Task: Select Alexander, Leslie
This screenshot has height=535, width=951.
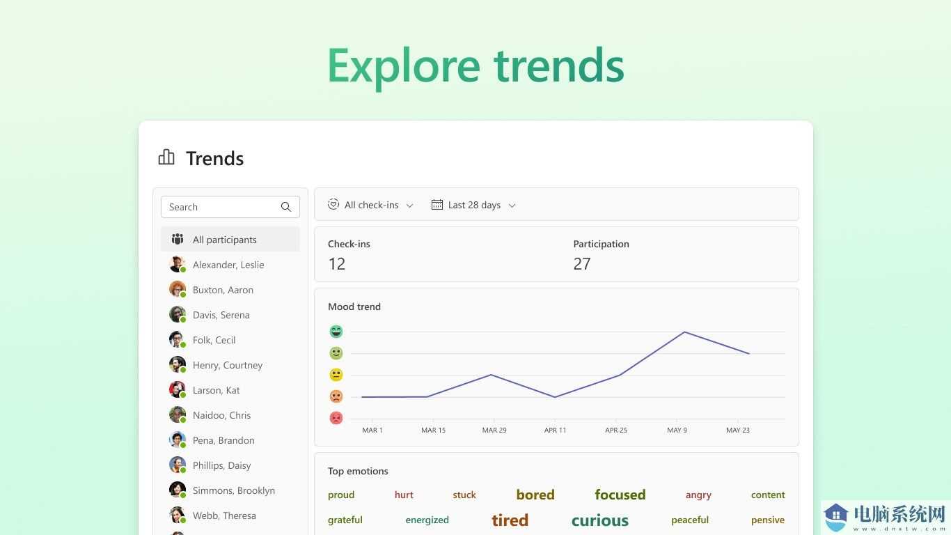Action: (230, 265)
